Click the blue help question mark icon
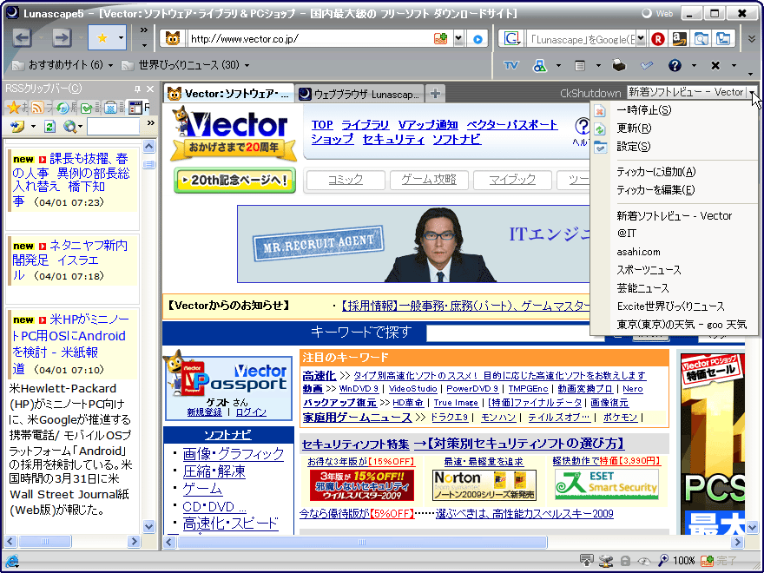Image resolution: width=764 pixels, height=573 pixels. pos(675,65)
